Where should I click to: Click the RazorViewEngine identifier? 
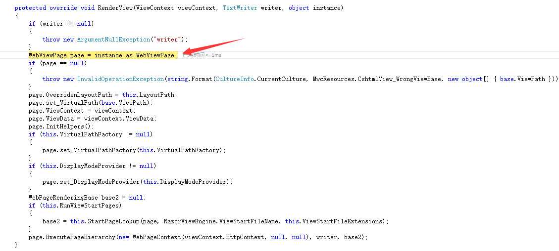click(x=190, y=221)
